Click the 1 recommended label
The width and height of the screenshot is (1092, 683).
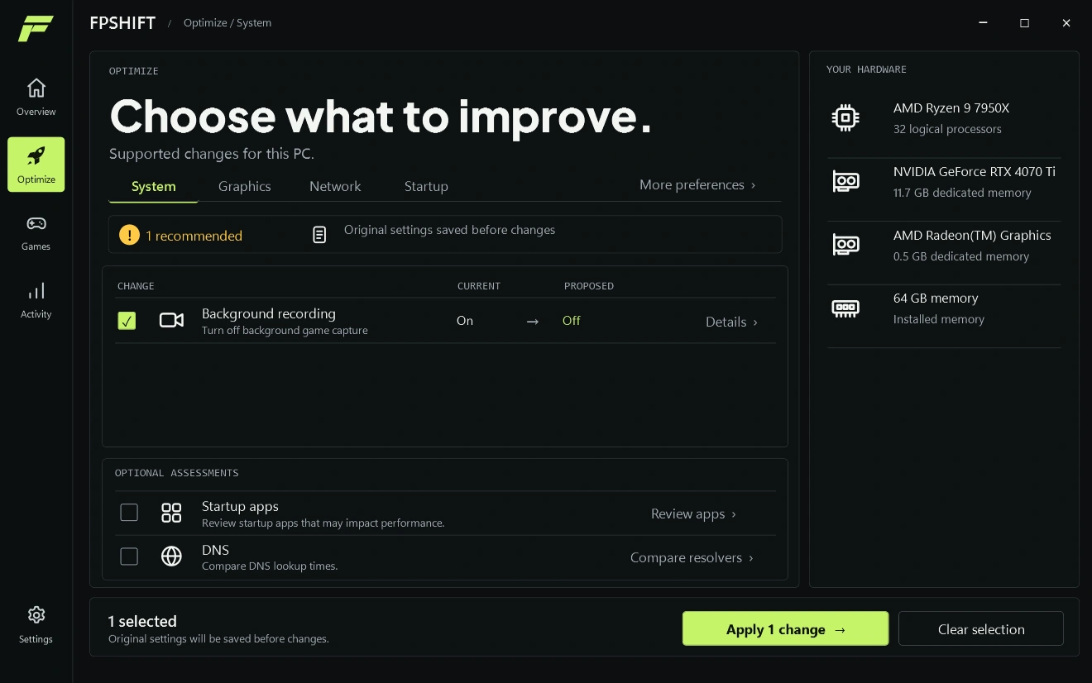click(x=194, y=236)
